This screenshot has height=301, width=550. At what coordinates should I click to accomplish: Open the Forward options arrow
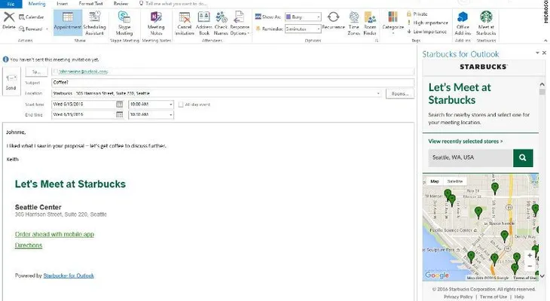[x=47, y=29]
